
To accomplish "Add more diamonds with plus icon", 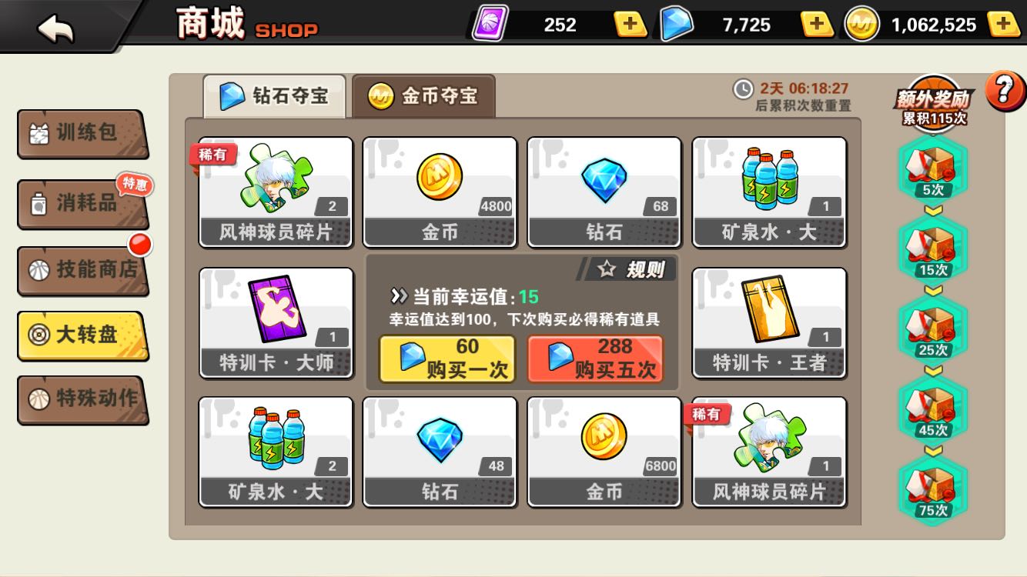I will [x=817, y=25].
